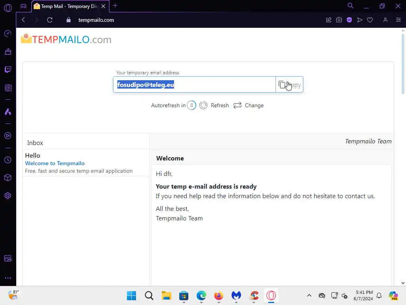Click the Hello sender name

click(33, 155)
